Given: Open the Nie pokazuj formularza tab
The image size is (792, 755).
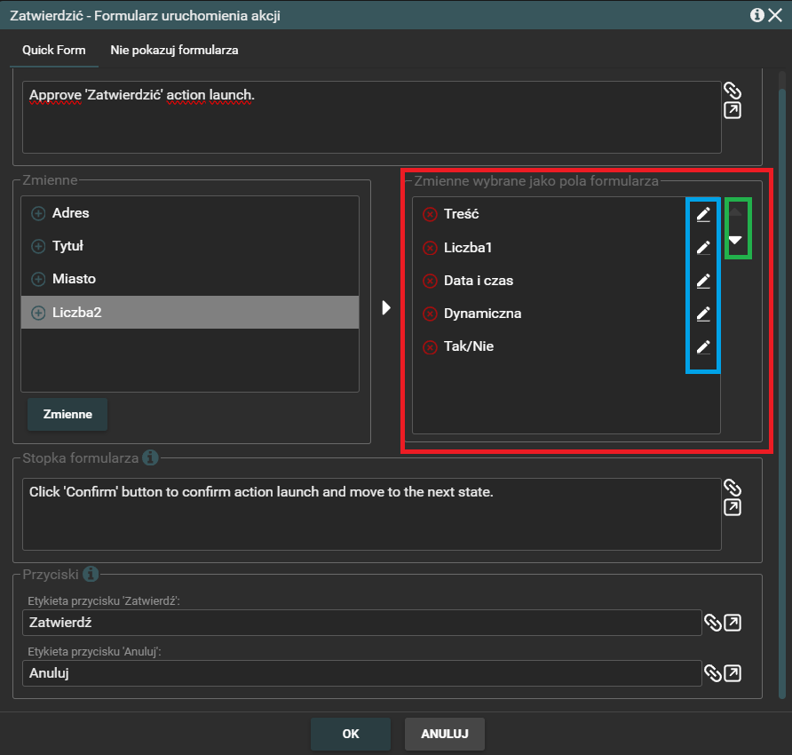Looking at the screenshot, I should [174, 50].
